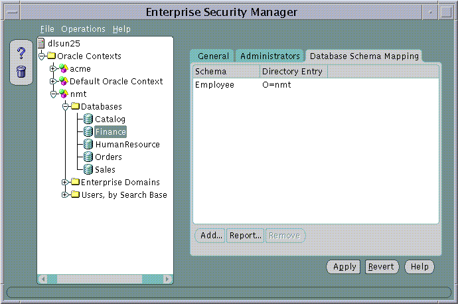
Task: Select the Catalog database icon
Action: 88,119
